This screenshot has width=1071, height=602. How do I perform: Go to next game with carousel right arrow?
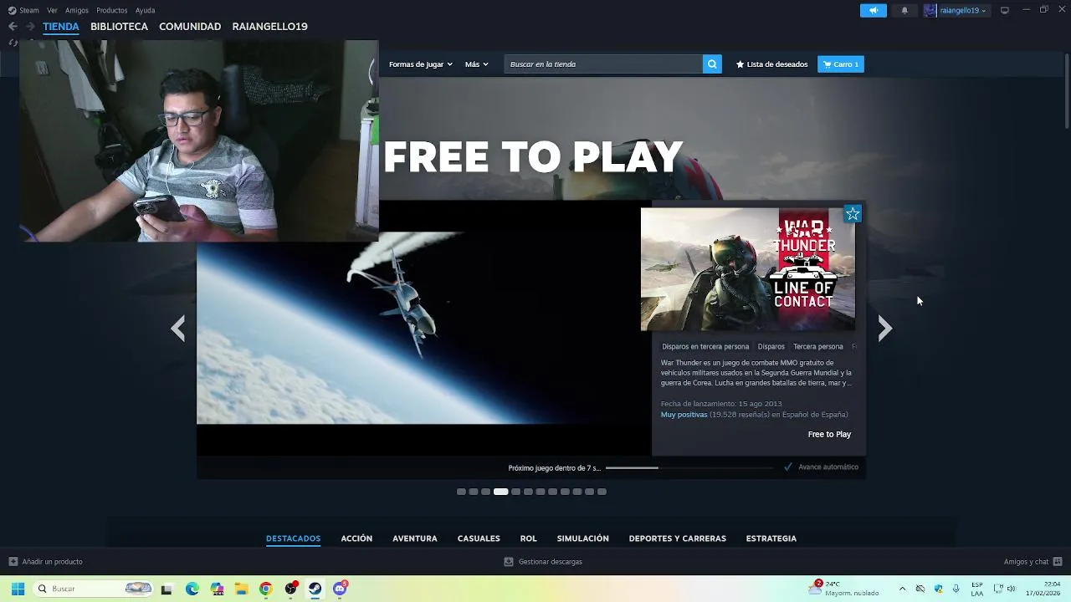point(884,329)
